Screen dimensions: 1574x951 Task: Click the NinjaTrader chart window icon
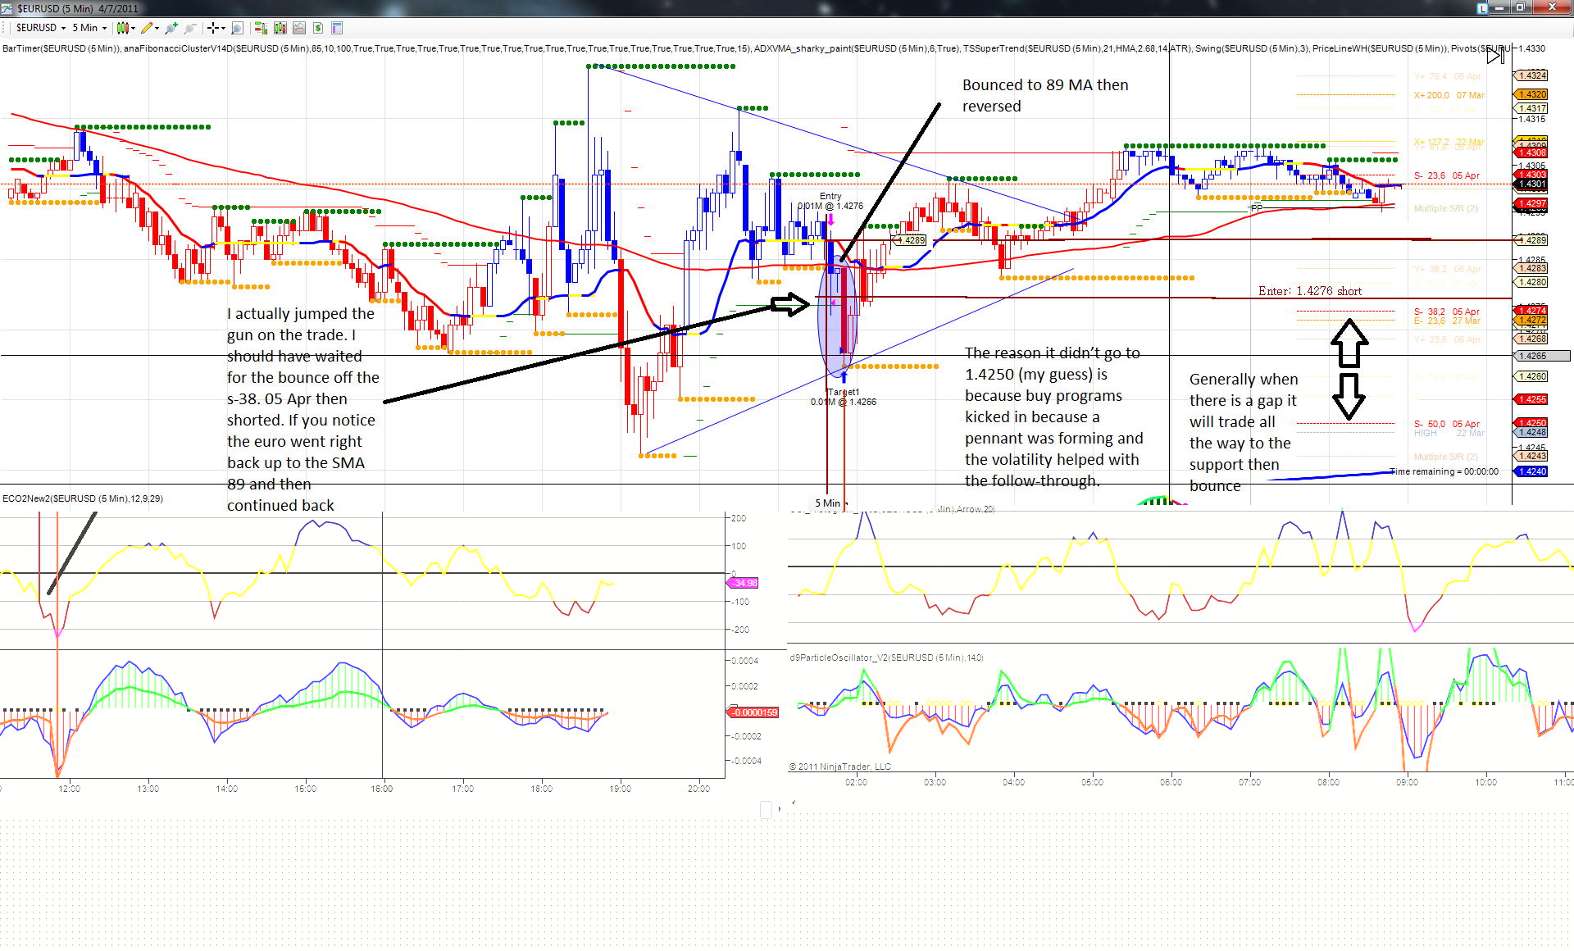pyautogui.click(x=7, y=8)
